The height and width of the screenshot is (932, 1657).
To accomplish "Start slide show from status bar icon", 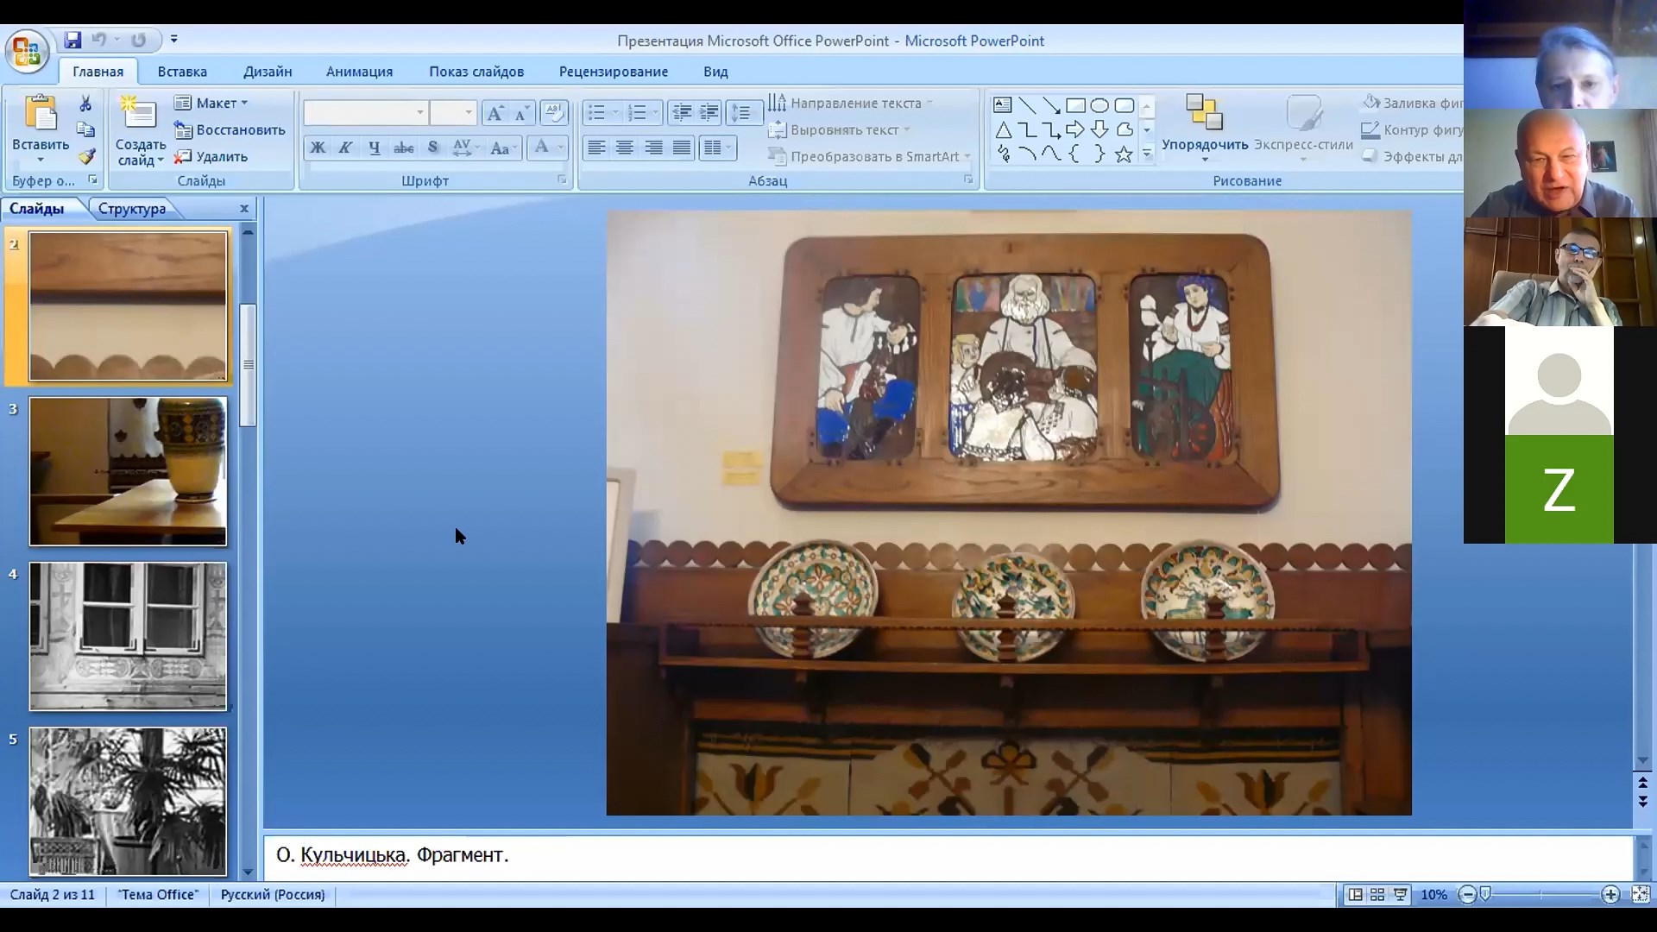I will coord(1400,895).
